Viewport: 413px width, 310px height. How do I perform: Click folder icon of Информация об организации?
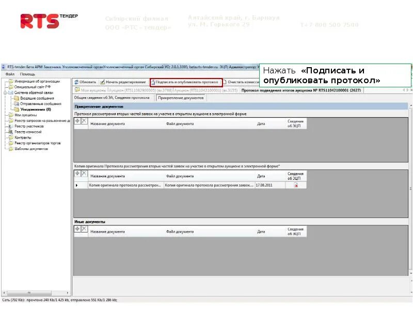pyautogui.click(x=11, y=82)
